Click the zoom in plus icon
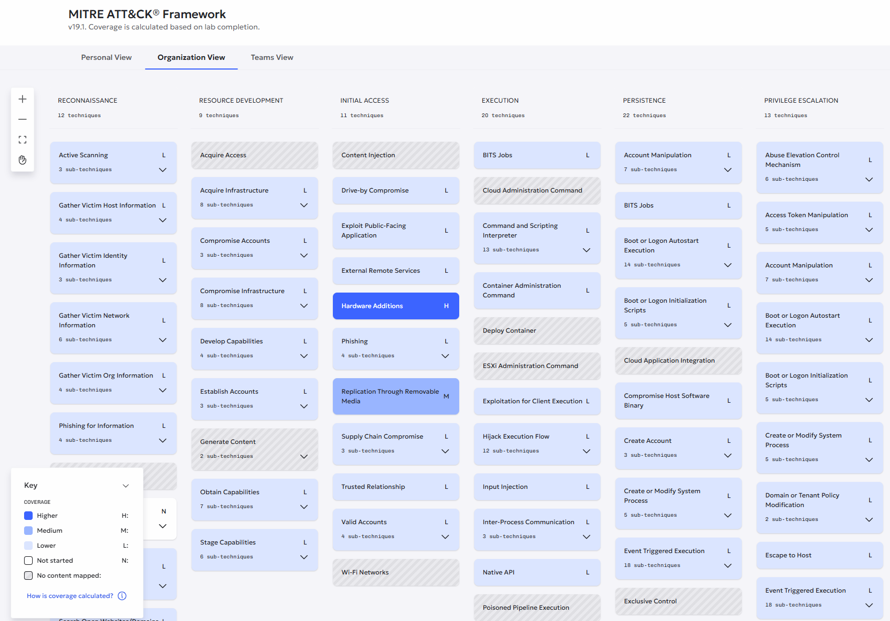The height and width of the screenshot is (621, 890). click(x=22, y=99)
